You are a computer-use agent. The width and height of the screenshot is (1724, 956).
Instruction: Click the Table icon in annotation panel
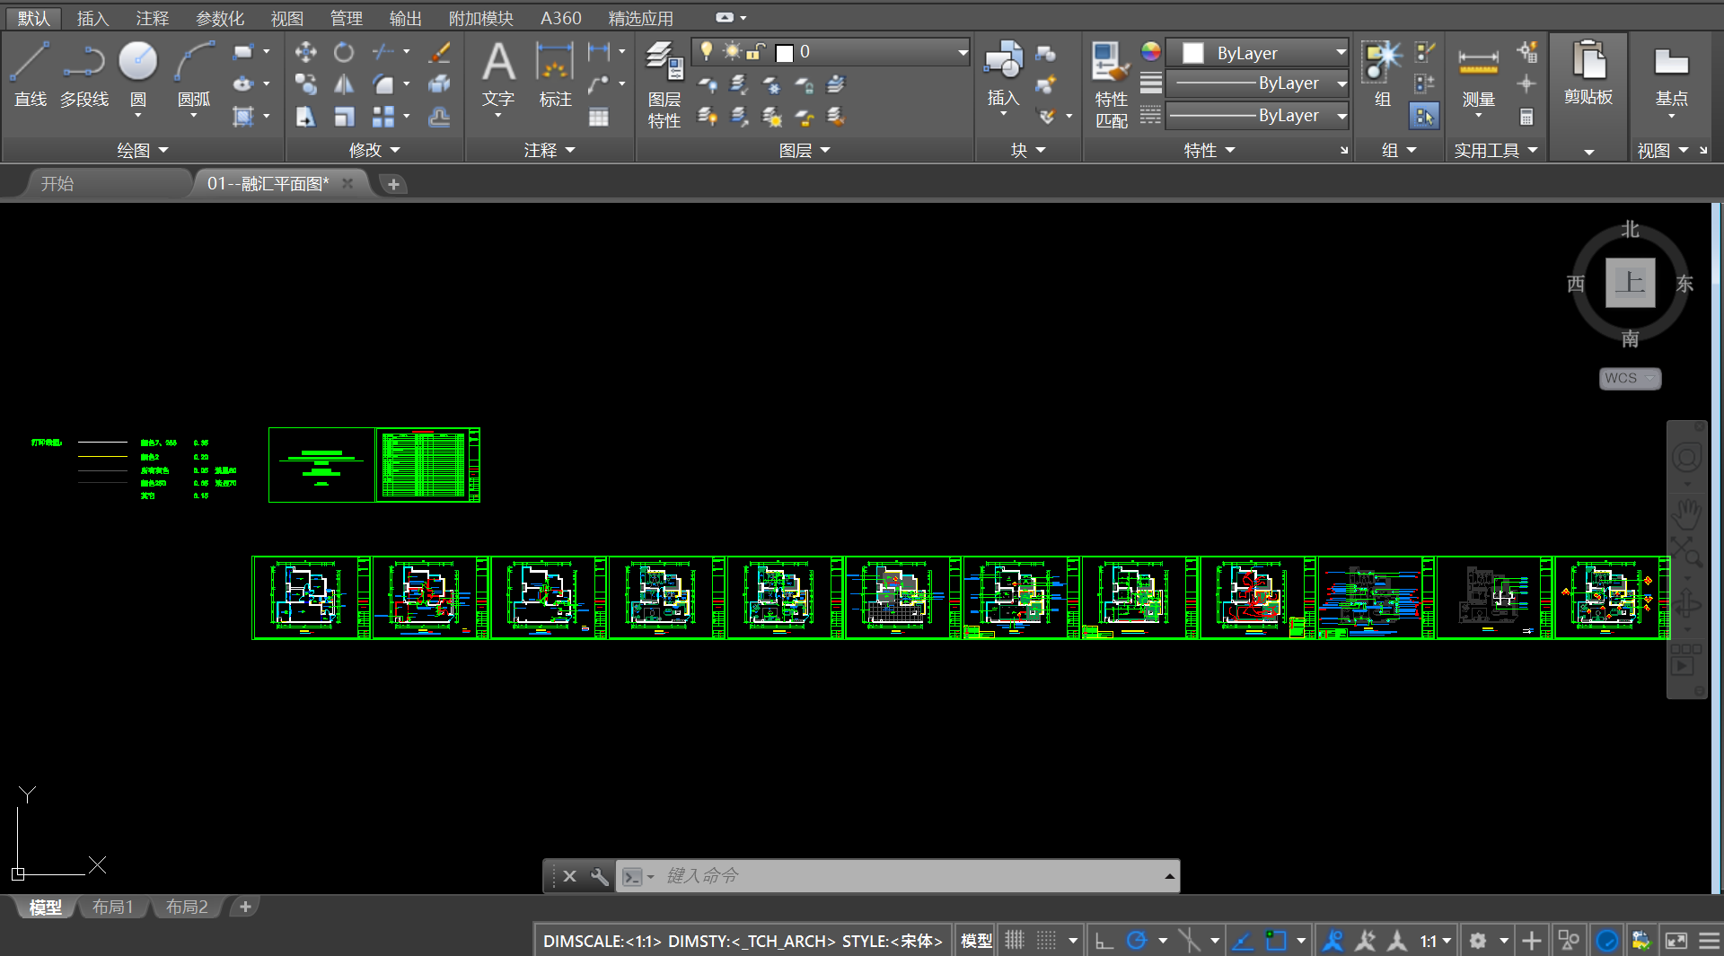(x=599, y=117)
